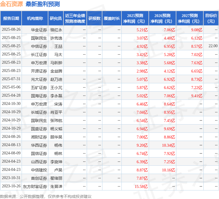Select institution 开源证券
219x199 pixels.
[39, 71]
